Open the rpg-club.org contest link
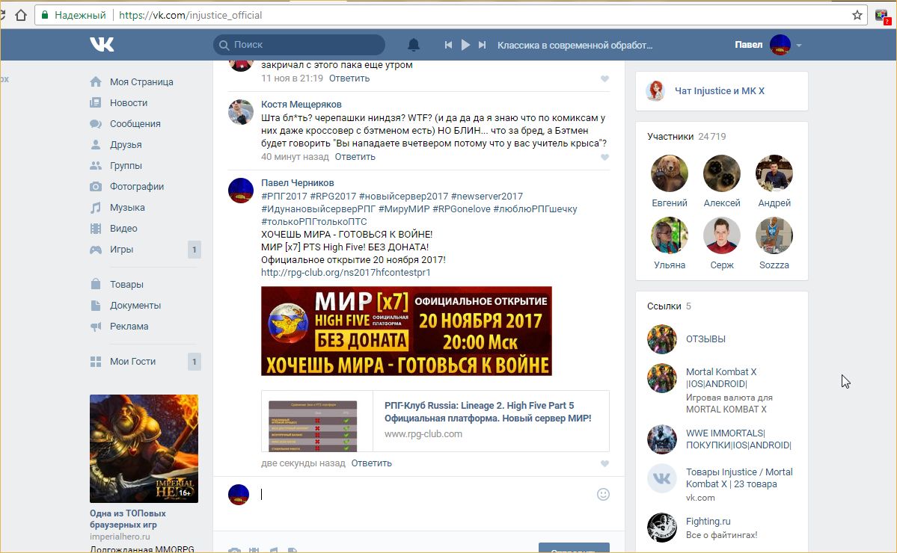This screenshot has width=897, height=553. coord(346,273)
